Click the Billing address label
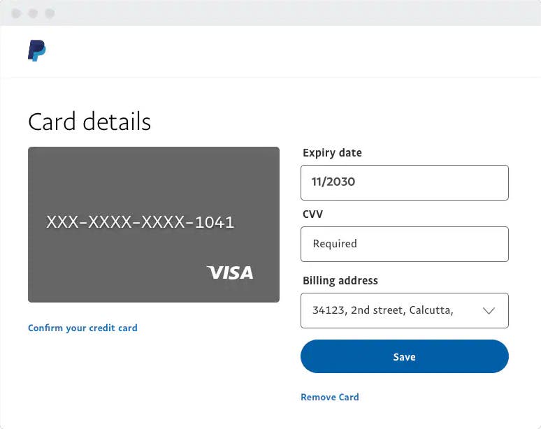The image size is (541, 429). pyautogui.click(x=340, y=281)
